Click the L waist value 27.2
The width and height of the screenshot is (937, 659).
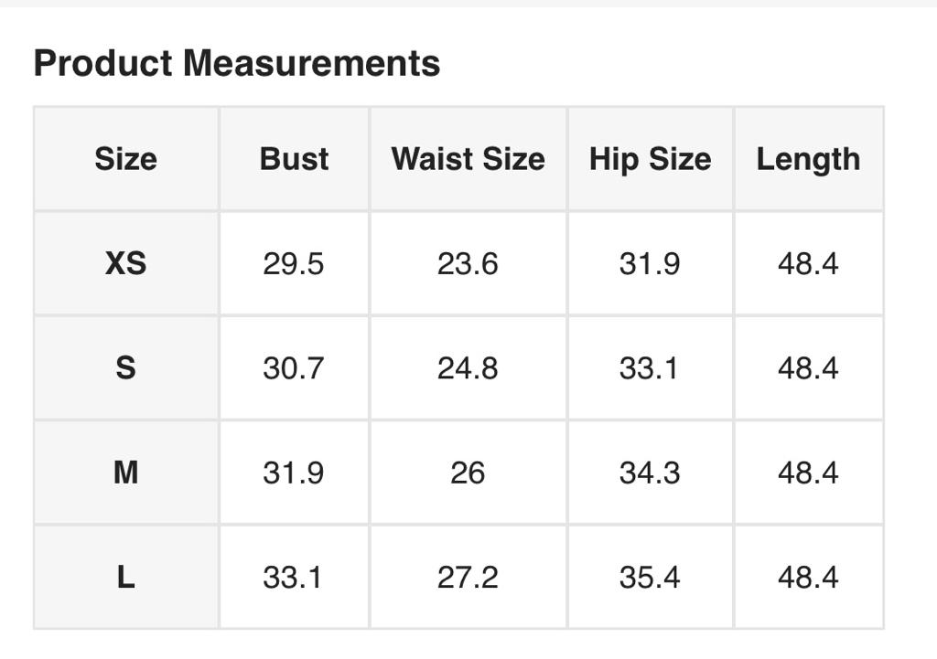tap(468, 578)
